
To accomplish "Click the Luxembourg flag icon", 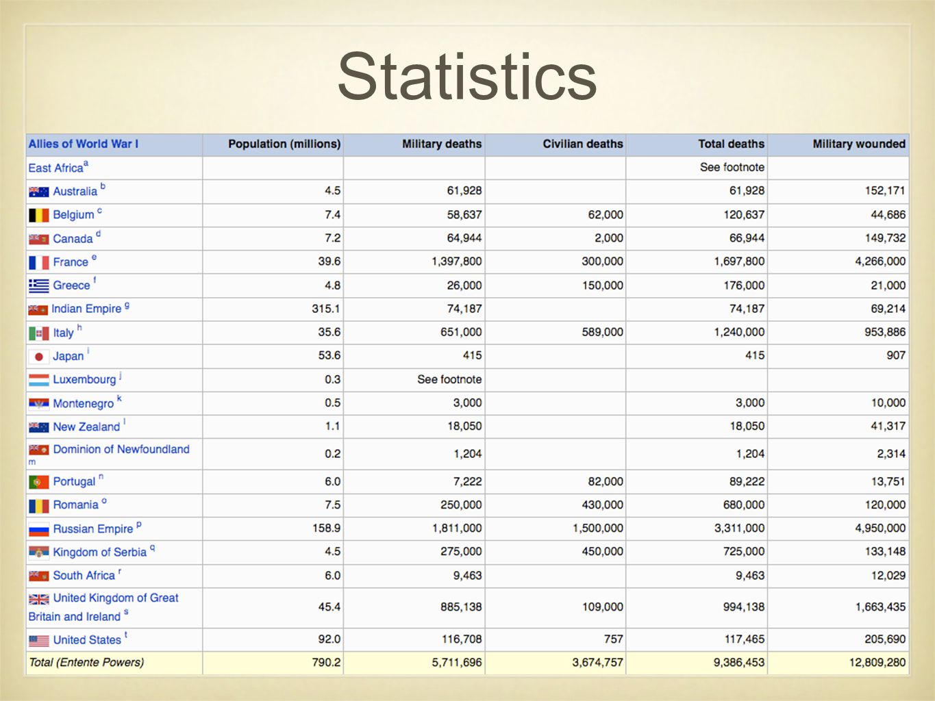I will pos(38,380).
